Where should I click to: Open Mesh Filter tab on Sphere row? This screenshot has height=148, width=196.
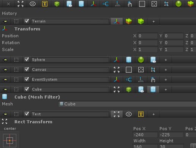click(129, 60)
